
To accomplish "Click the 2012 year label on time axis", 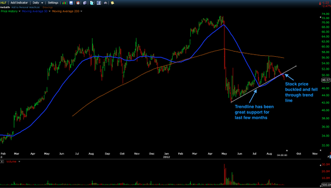I will pyautogui.click(x=167, y=157).
